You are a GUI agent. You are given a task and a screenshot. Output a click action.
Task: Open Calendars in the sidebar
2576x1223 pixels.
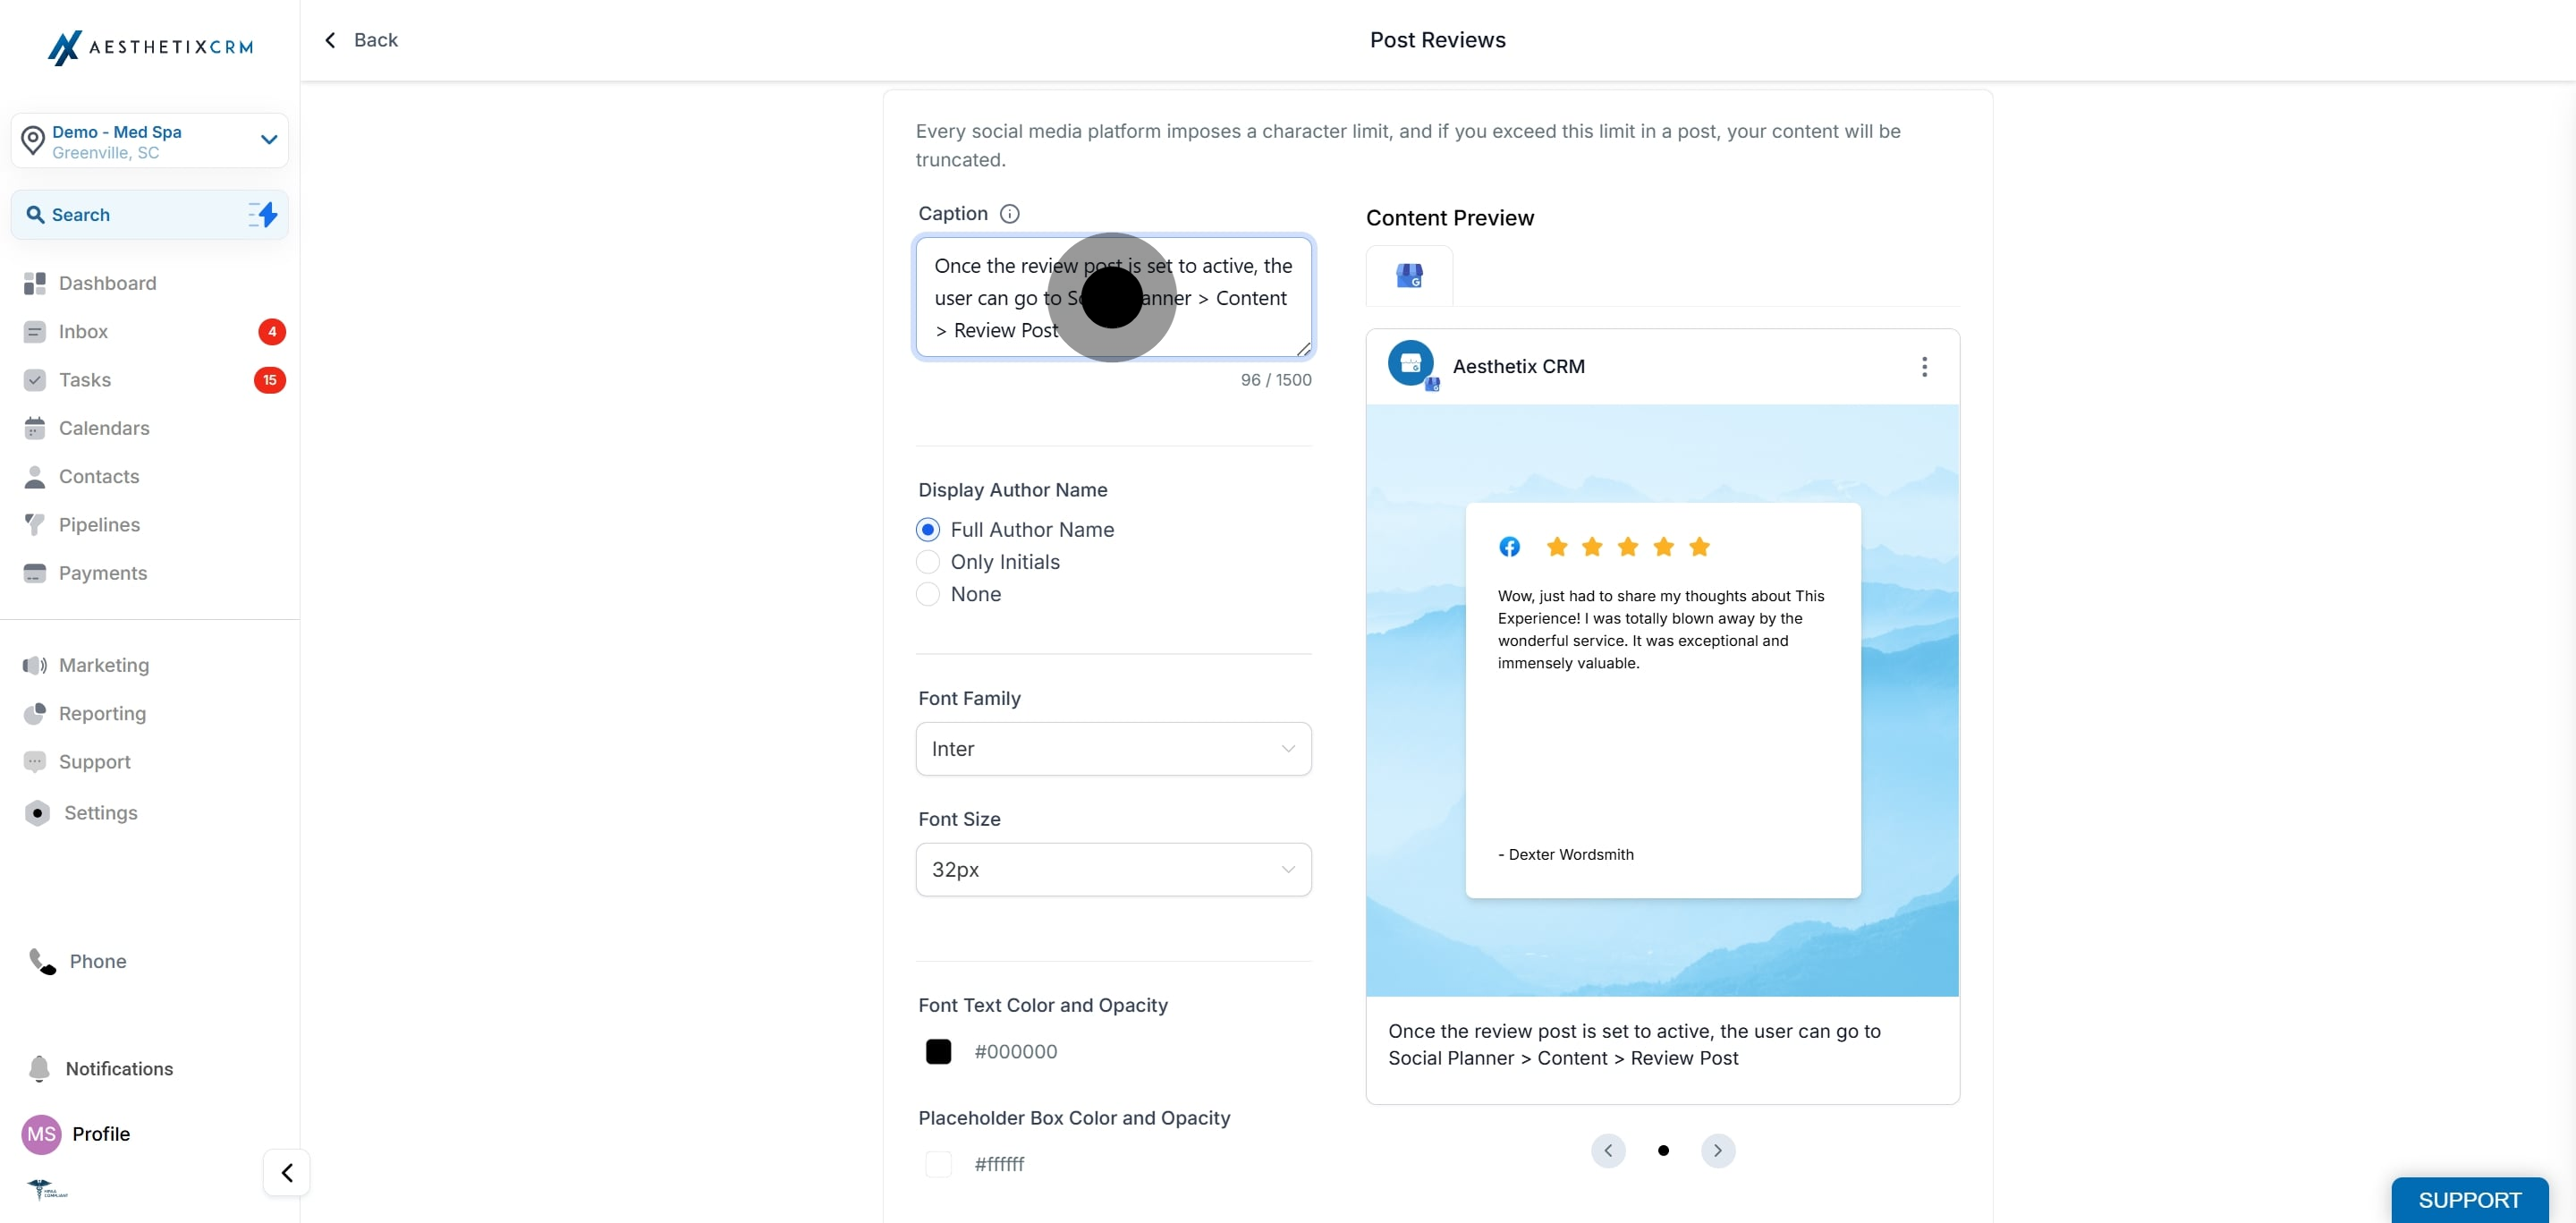[x=104, y=428]
